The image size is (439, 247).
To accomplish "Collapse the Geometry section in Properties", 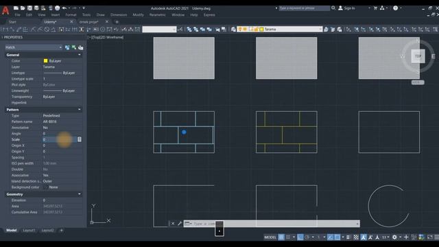I will click(x=80, y=193).
